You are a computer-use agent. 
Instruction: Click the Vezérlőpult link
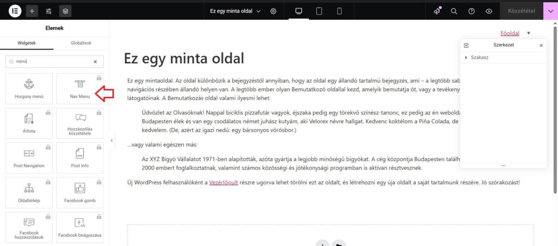223,182
